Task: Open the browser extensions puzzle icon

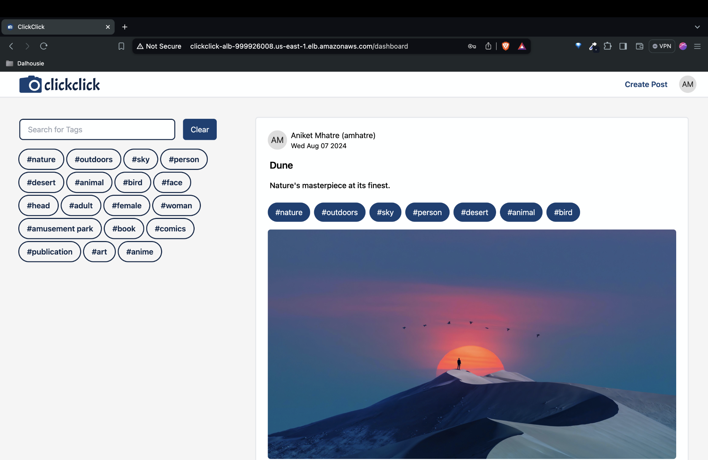Action: point(607,46)
